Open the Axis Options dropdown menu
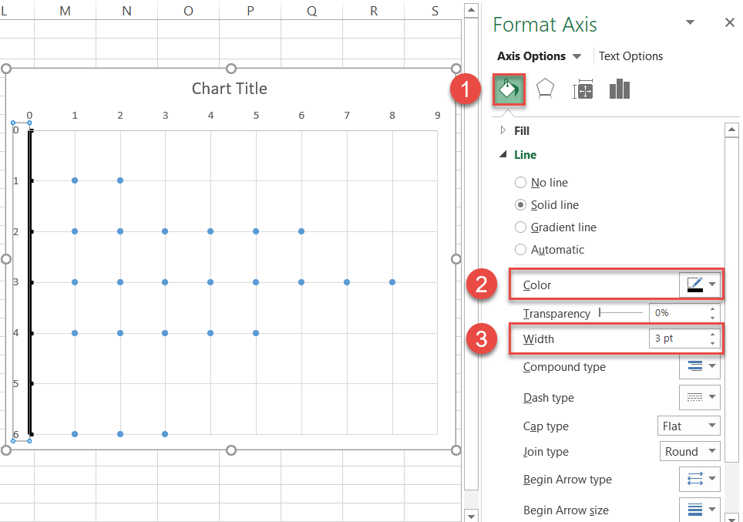 pos(577,56)
